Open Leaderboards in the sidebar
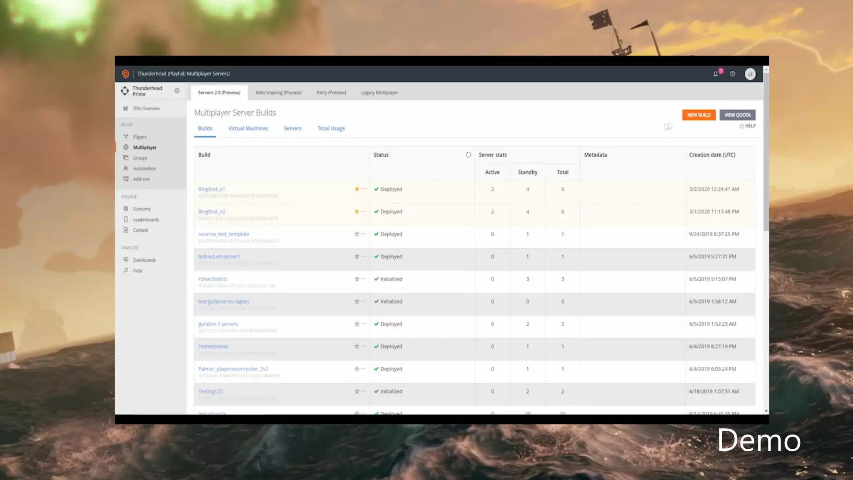This screenshot has width=853, height=480. click(x=146, y=220)
